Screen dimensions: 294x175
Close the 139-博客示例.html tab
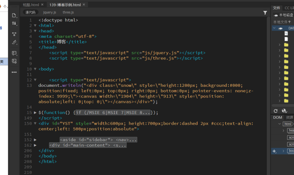pyautogui.click(x=84, y=4)
